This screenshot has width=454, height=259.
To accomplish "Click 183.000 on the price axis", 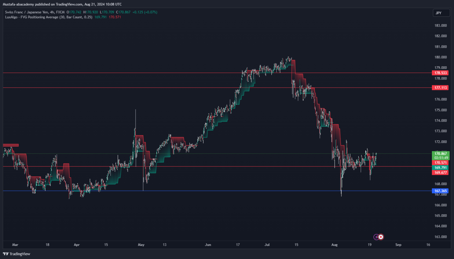I will coord(441,25).
